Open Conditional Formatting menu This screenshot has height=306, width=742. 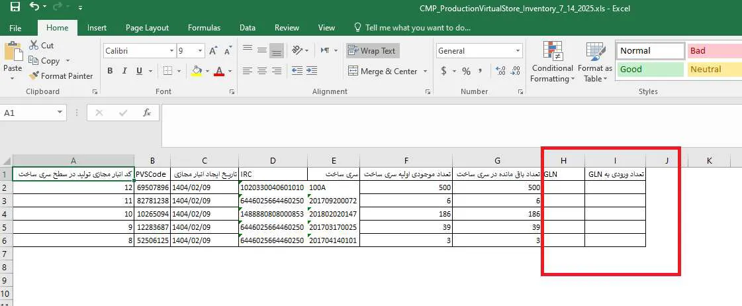[552, 63]
